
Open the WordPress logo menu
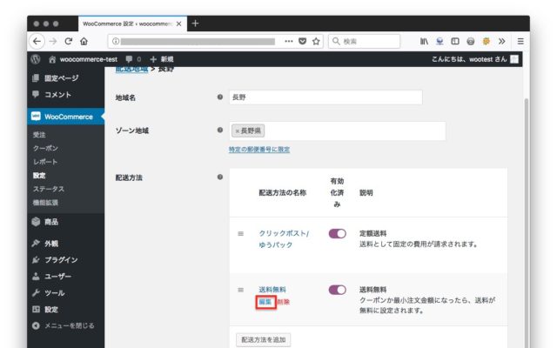36,59
